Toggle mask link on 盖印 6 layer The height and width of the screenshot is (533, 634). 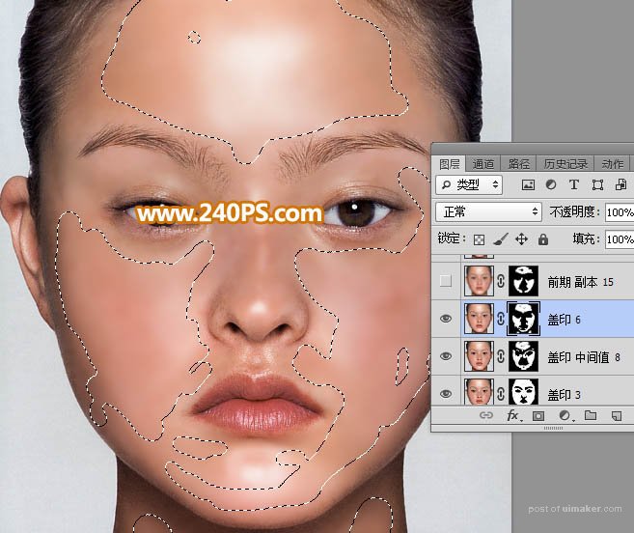click(501, 320)
